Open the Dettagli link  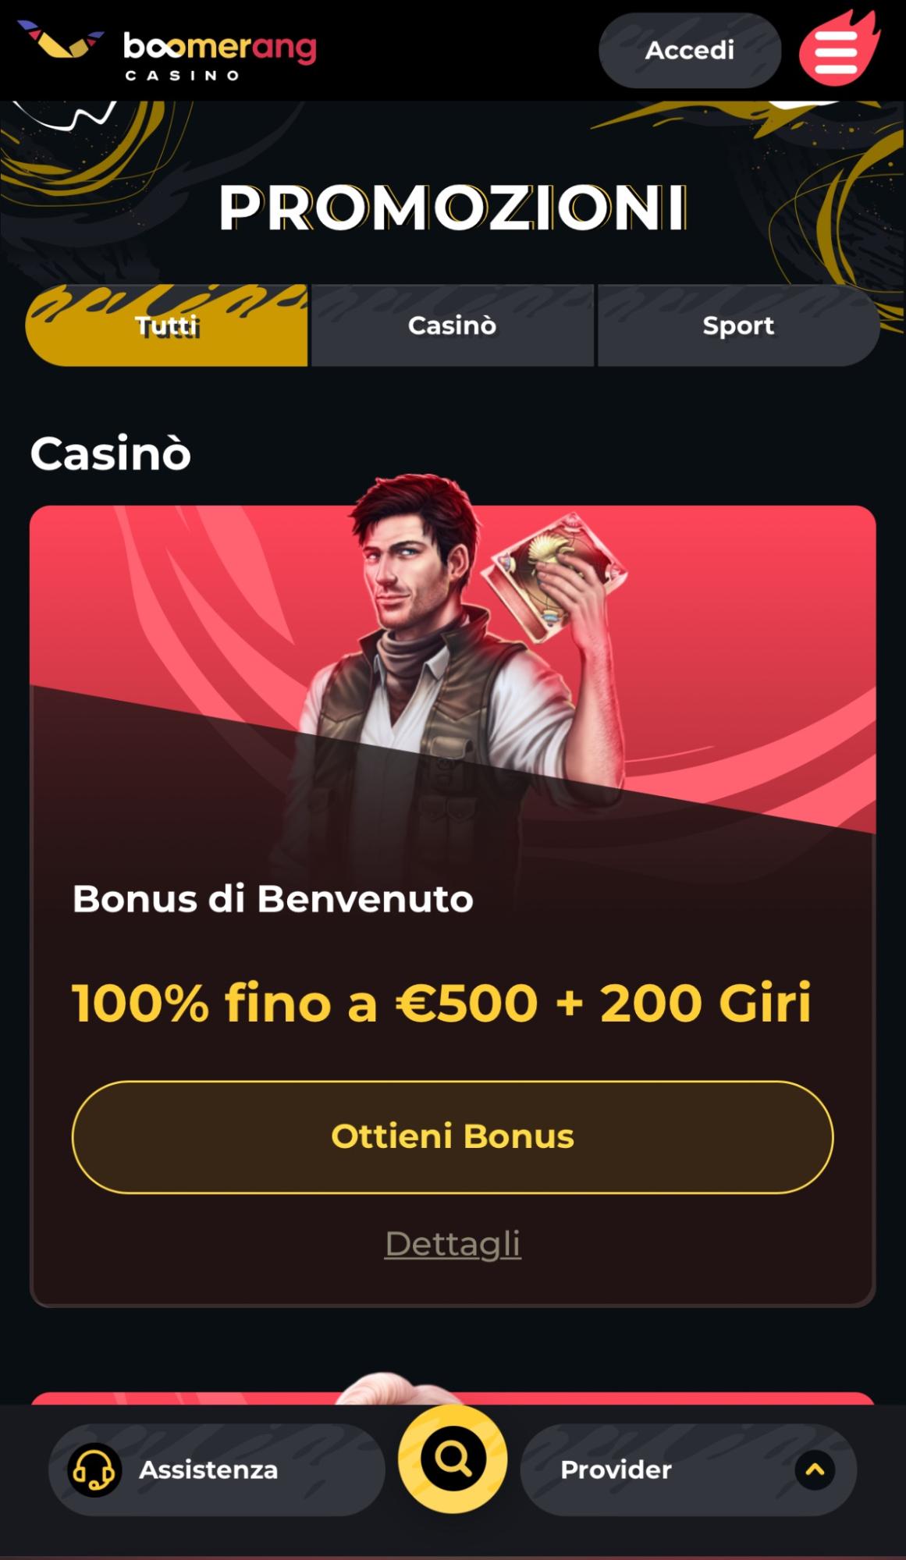point(453,1243)
